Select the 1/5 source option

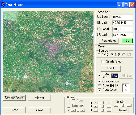pos(112,55)
